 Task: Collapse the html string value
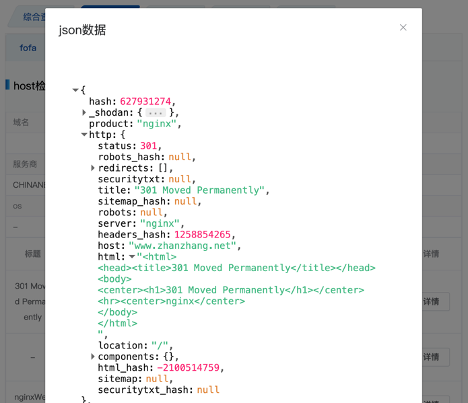pos(132,256)
